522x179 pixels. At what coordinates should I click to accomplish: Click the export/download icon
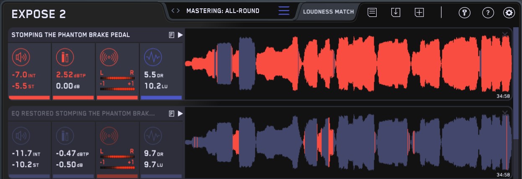coord(395,13)
